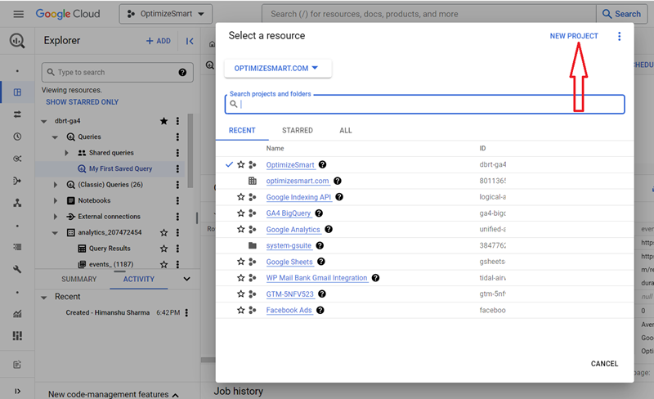This screenshot has height=399, width=654.
Task: Open the Google Analytics project link
Action: 293,230
